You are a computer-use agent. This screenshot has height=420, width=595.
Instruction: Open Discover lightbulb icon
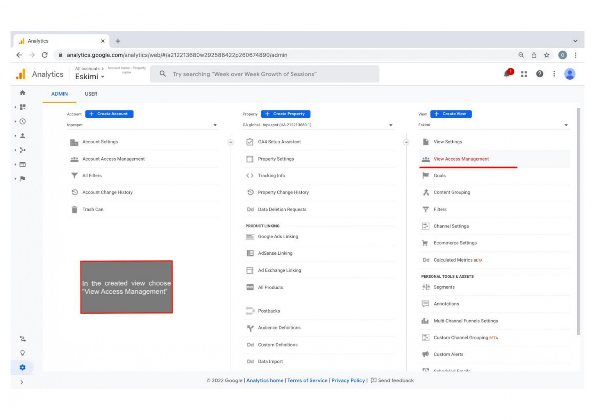(x=23, y=353)
